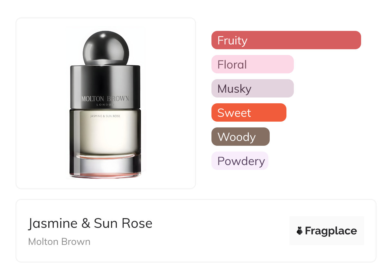Click the Fragplace logo icon
Image resolution: width=392 pixels, height=278 pixels.
pos(300,231)
